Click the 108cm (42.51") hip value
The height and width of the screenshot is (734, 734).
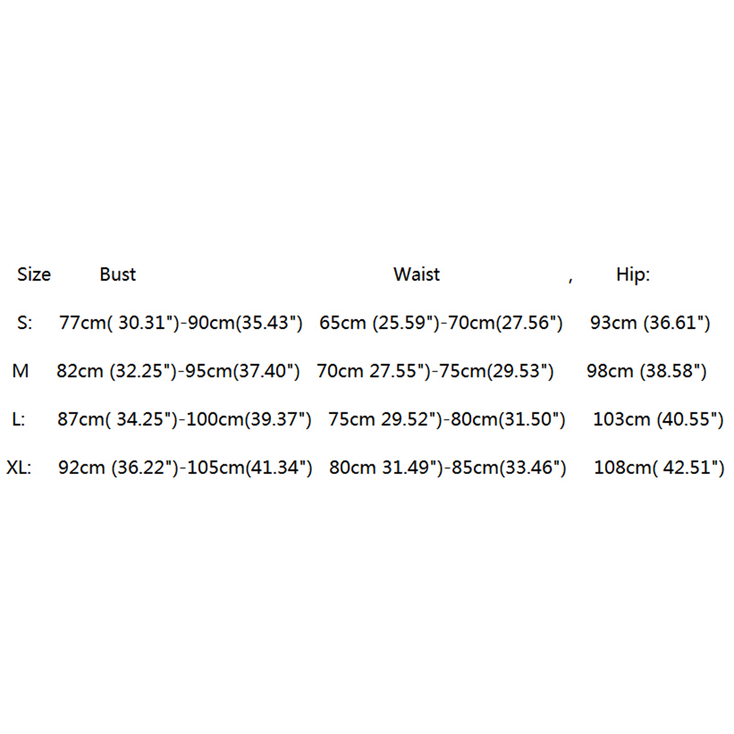[659, 467]
